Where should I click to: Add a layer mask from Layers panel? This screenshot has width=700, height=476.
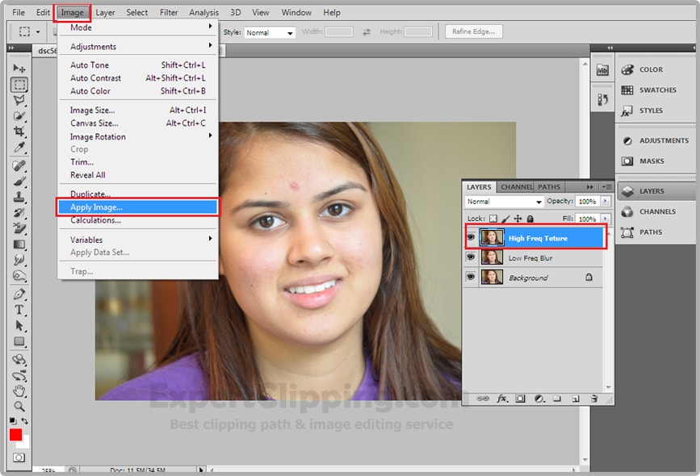coord(521,399)
